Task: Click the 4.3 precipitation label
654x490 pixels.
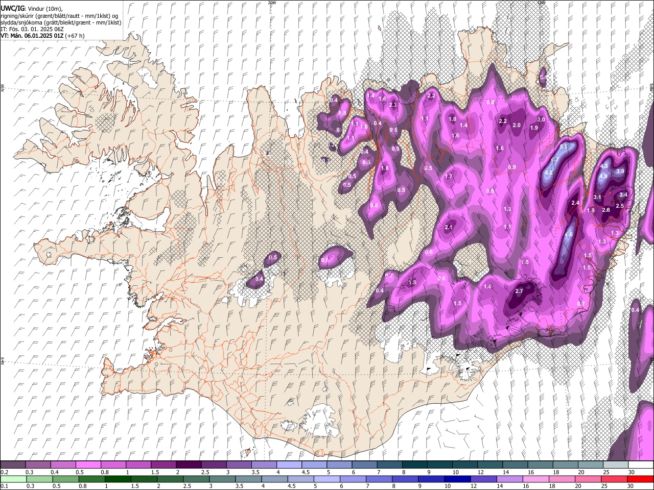Action: pos(604,166)
